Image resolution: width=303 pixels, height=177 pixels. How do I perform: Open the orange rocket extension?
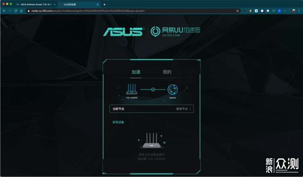[250, 11]
